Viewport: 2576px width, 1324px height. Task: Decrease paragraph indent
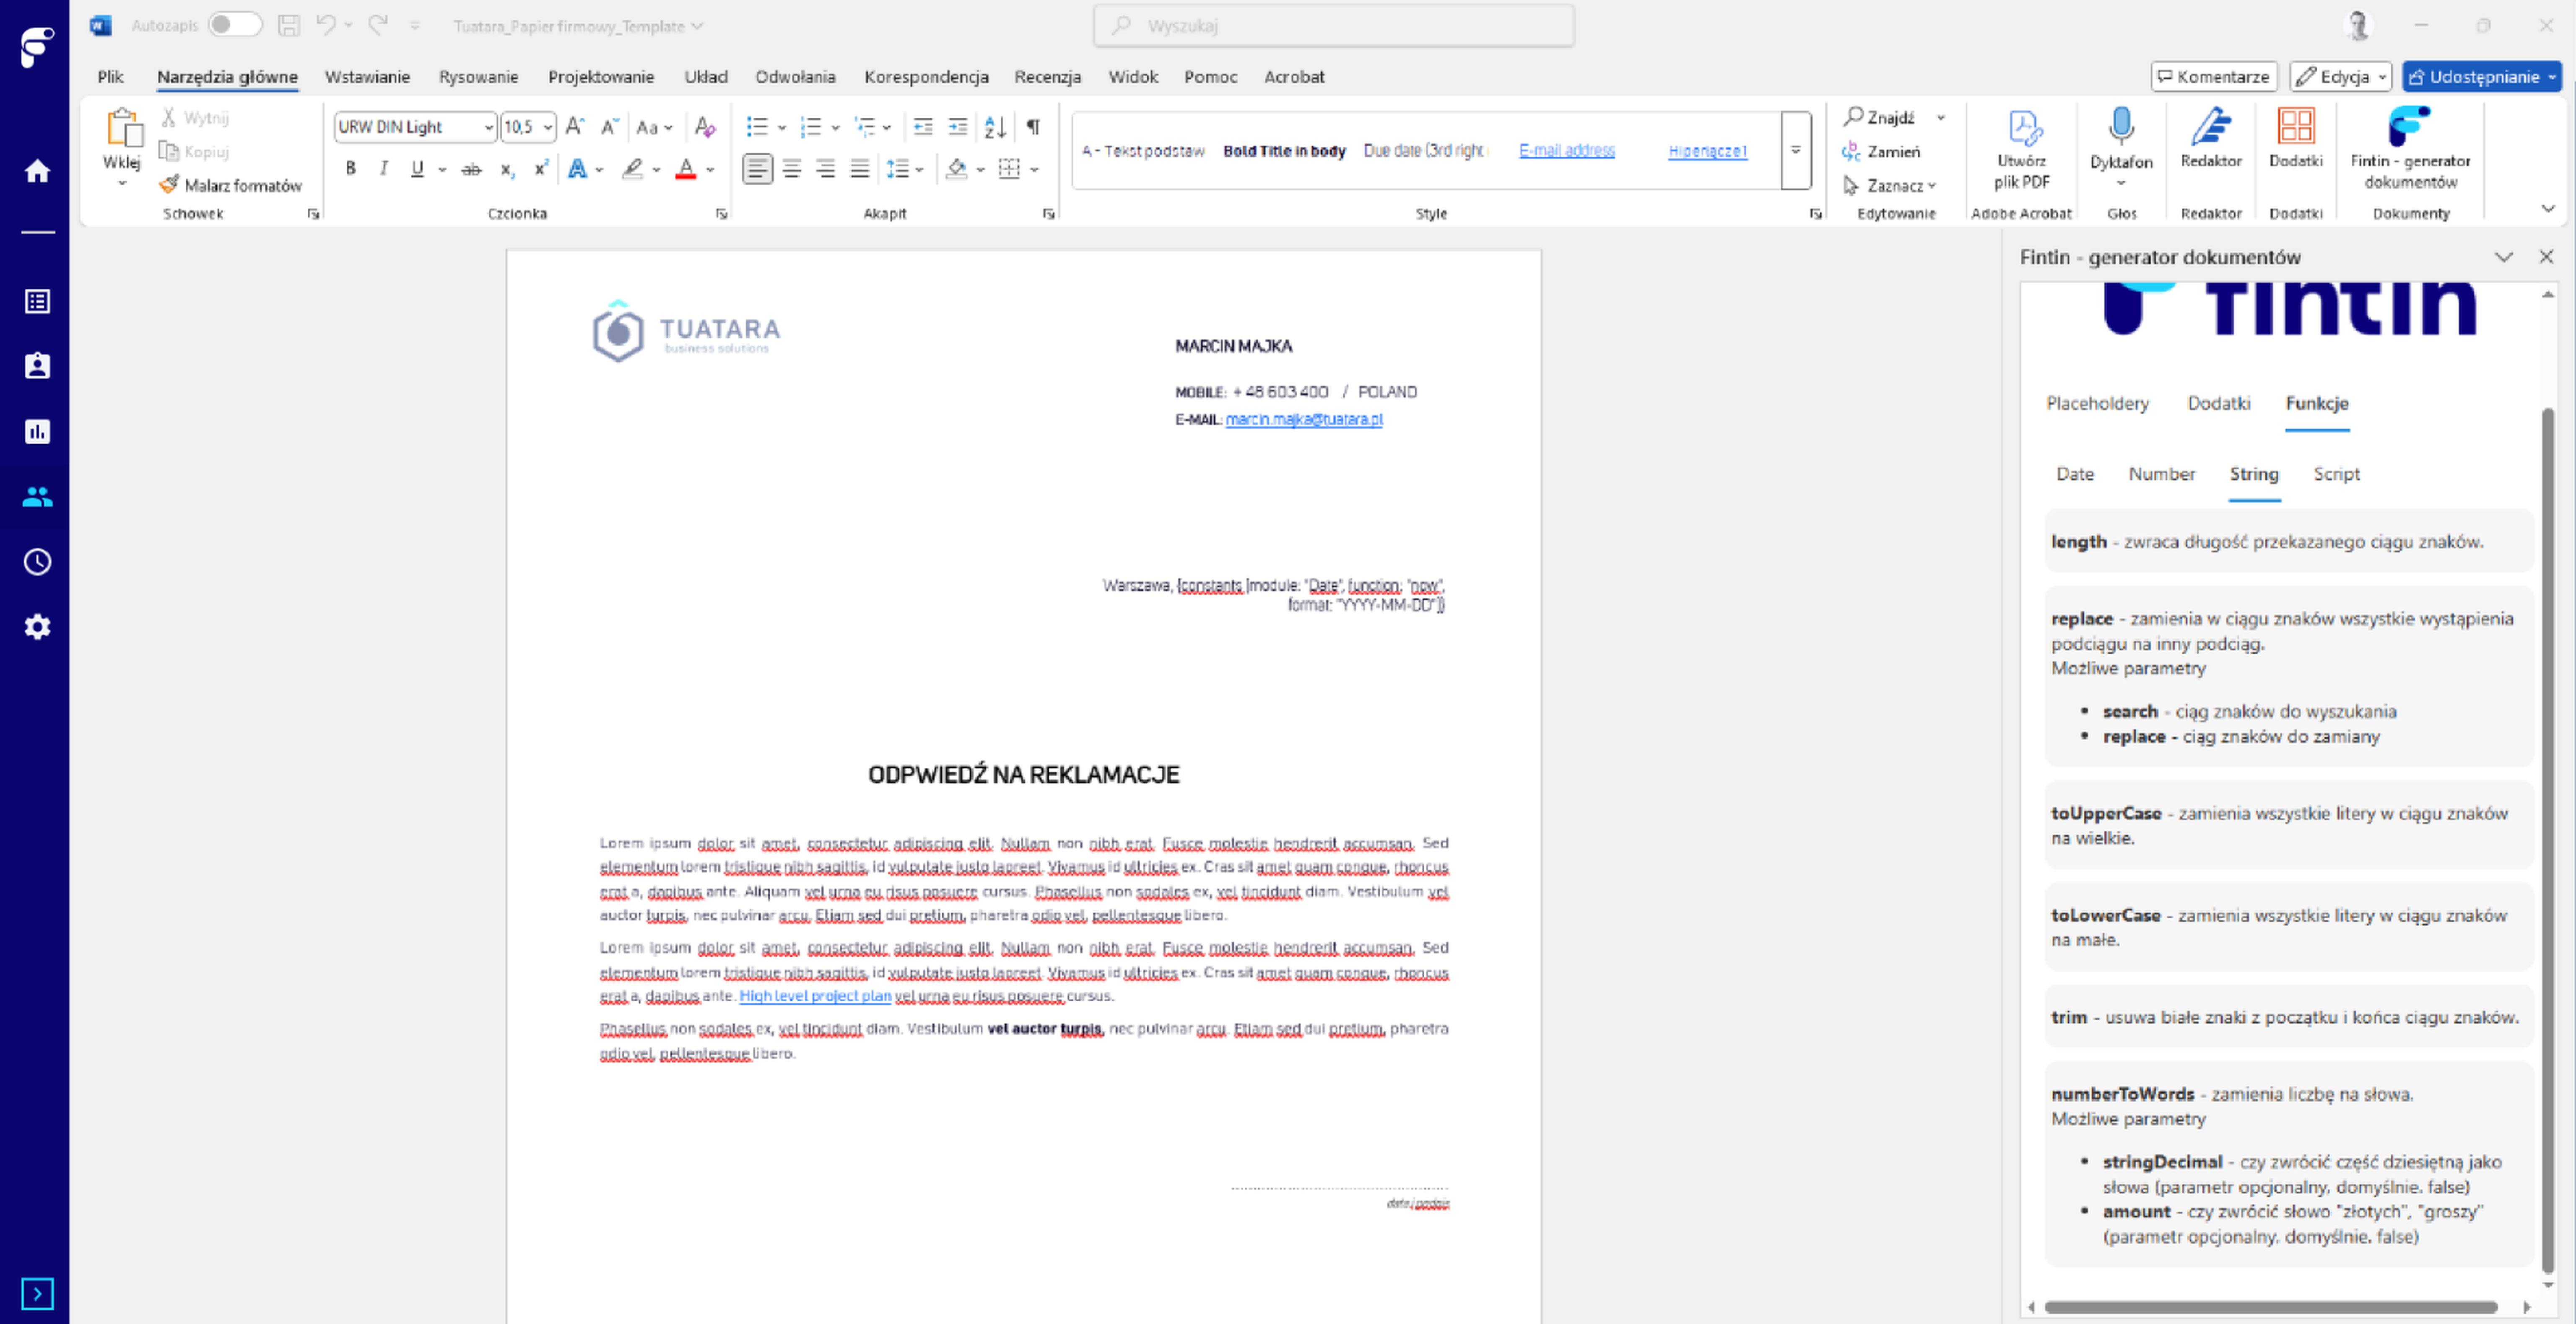coord(923,127)
